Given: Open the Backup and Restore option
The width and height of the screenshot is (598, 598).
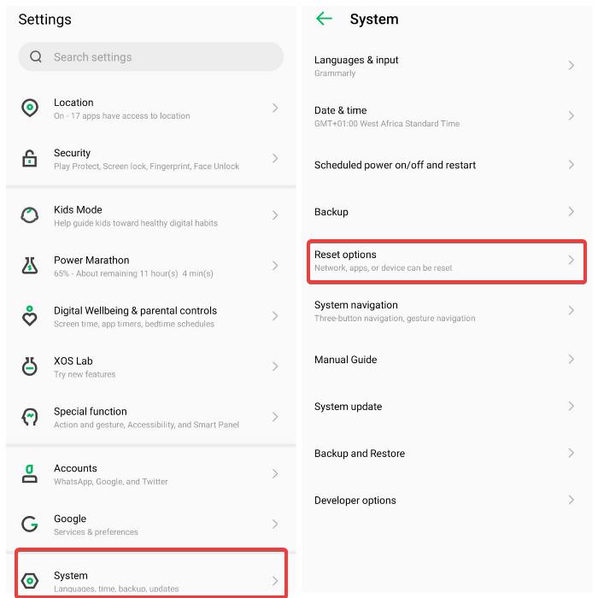Looking at the screenshot, I should pyautogui.click(x=359, y=454).
